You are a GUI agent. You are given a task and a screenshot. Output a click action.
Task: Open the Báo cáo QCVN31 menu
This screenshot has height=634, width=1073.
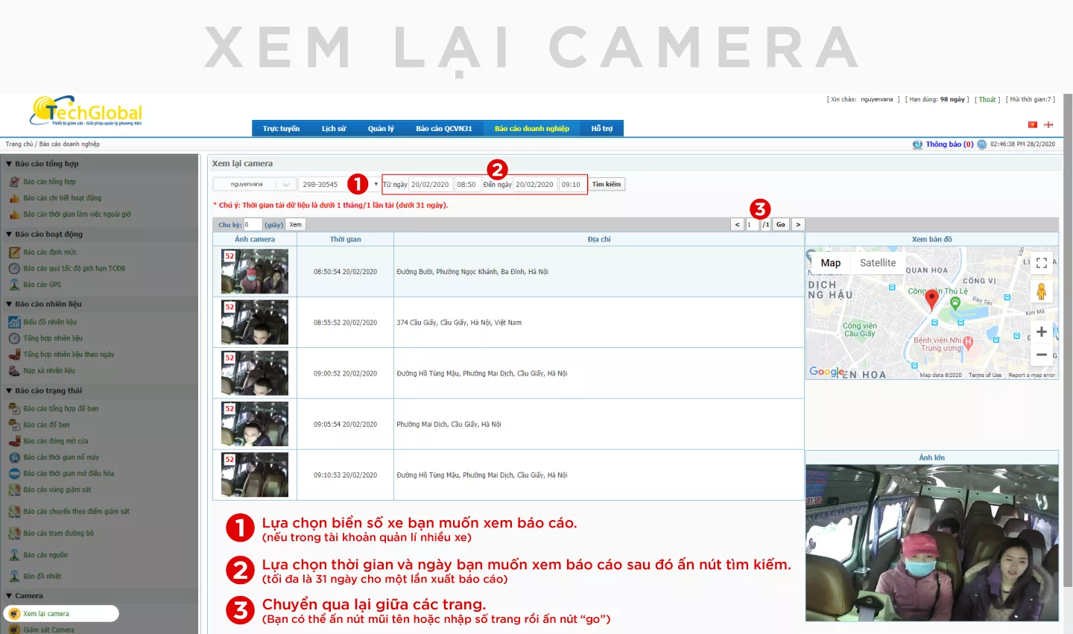tap(444, 129)
